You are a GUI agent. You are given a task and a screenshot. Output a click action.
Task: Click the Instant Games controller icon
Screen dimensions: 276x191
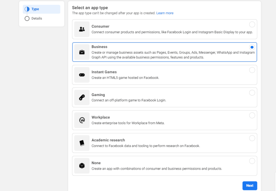[82, 75]
